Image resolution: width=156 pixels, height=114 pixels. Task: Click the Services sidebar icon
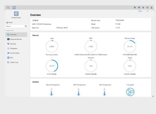[x=8, y=44]
